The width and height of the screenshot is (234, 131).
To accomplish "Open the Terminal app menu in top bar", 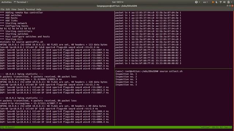I will coord(21,2).
